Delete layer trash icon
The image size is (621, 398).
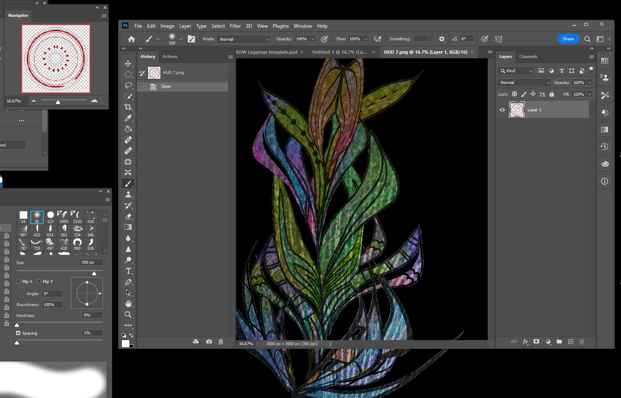click(582, 342)
